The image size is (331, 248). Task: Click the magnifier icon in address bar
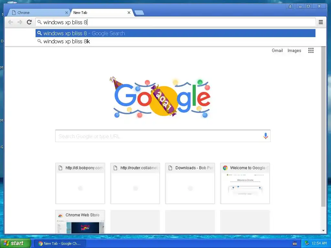39,22
